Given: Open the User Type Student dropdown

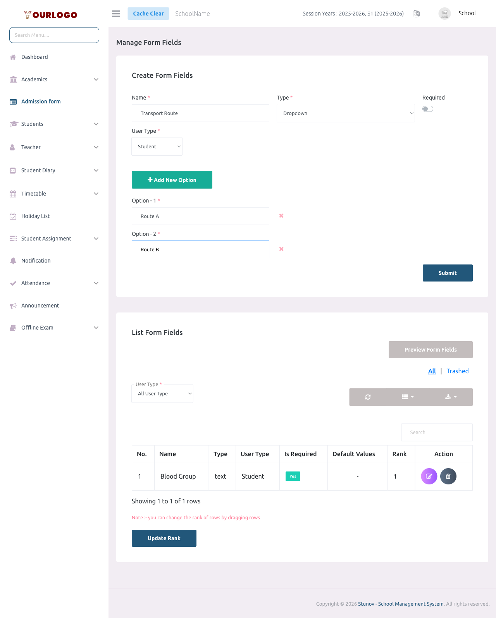Looking at the screenshot, I should tap(157, 146).
